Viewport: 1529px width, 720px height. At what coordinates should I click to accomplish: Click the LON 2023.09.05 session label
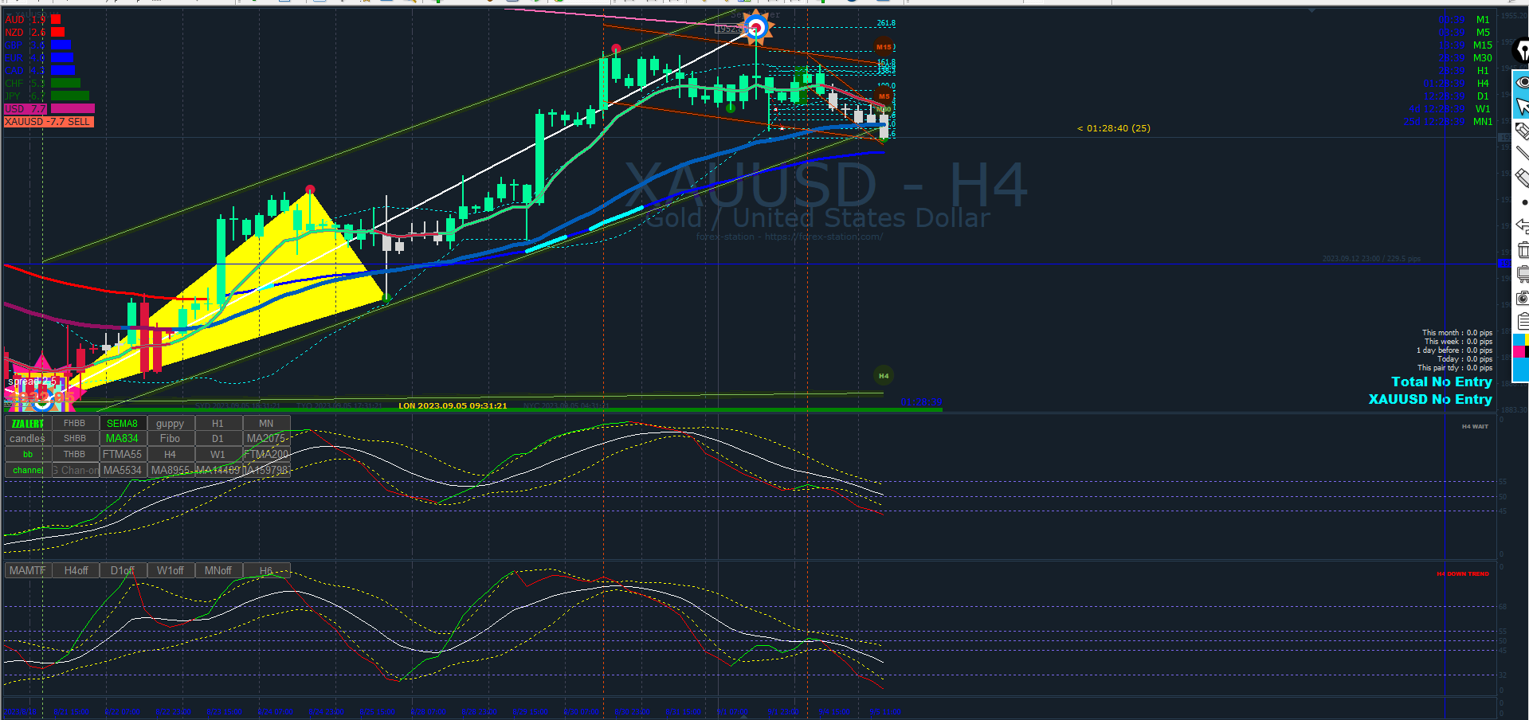point(453,405)
